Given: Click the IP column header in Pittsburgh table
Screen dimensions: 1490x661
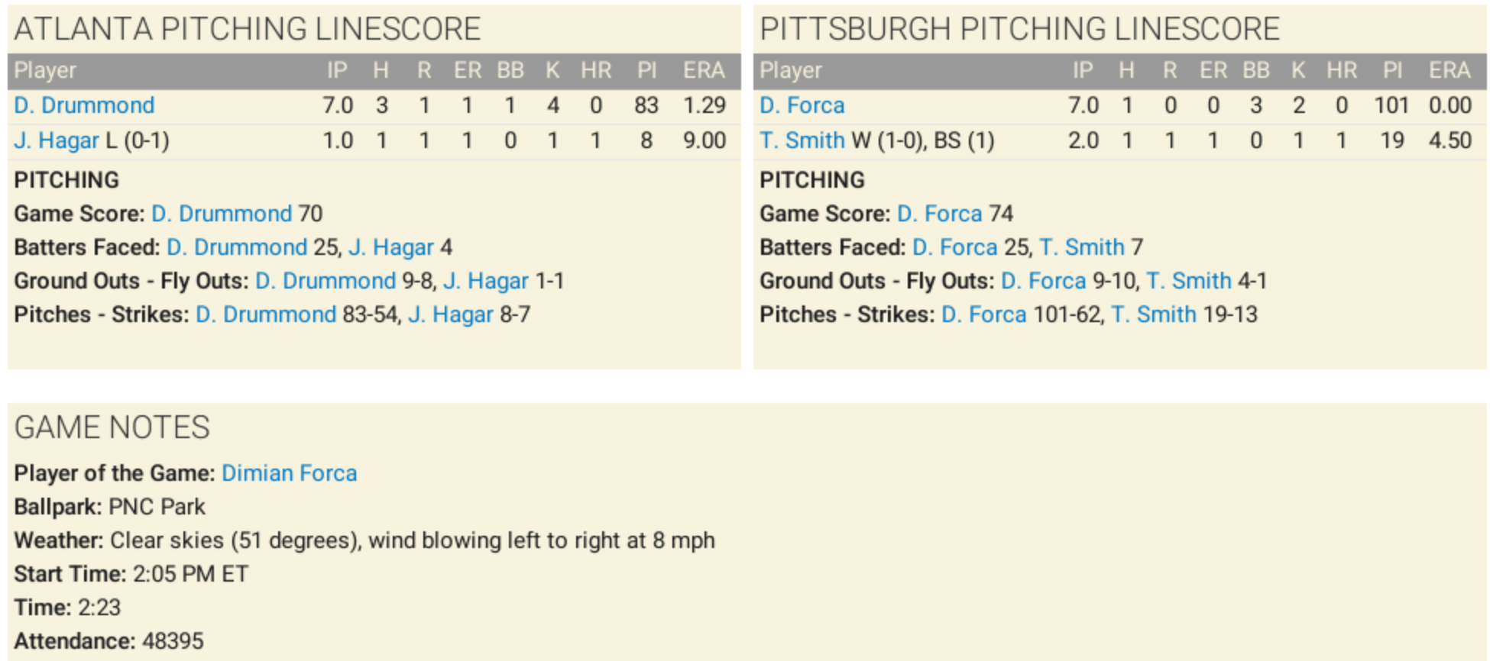Looking at the screenshot, I should tap(1083, 70).
